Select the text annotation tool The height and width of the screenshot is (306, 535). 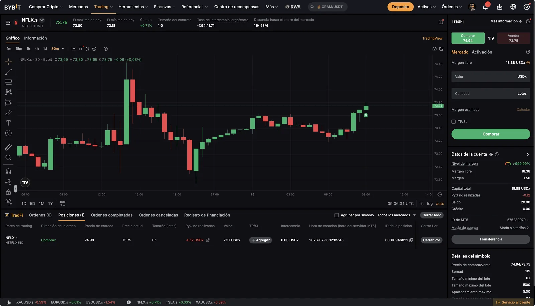click(x=8, y=123)
